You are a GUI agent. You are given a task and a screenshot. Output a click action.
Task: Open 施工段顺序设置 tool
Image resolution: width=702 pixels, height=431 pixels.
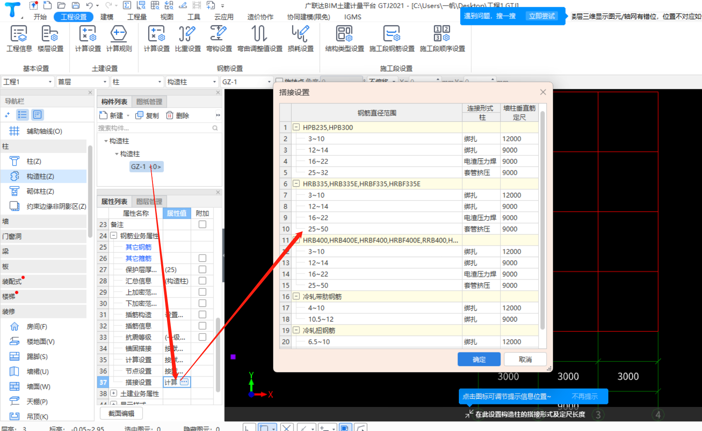442,39
